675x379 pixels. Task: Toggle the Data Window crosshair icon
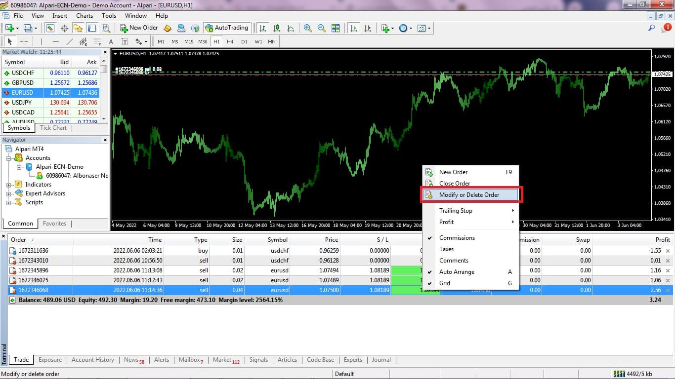64,28
